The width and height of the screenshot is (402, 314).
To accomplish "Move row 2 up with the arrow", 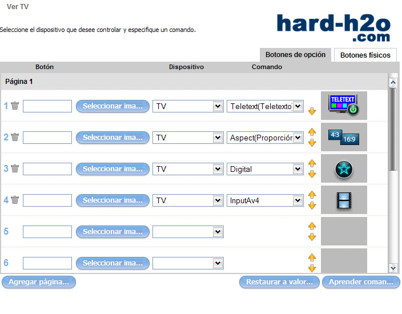I will (x=312, y=132).
